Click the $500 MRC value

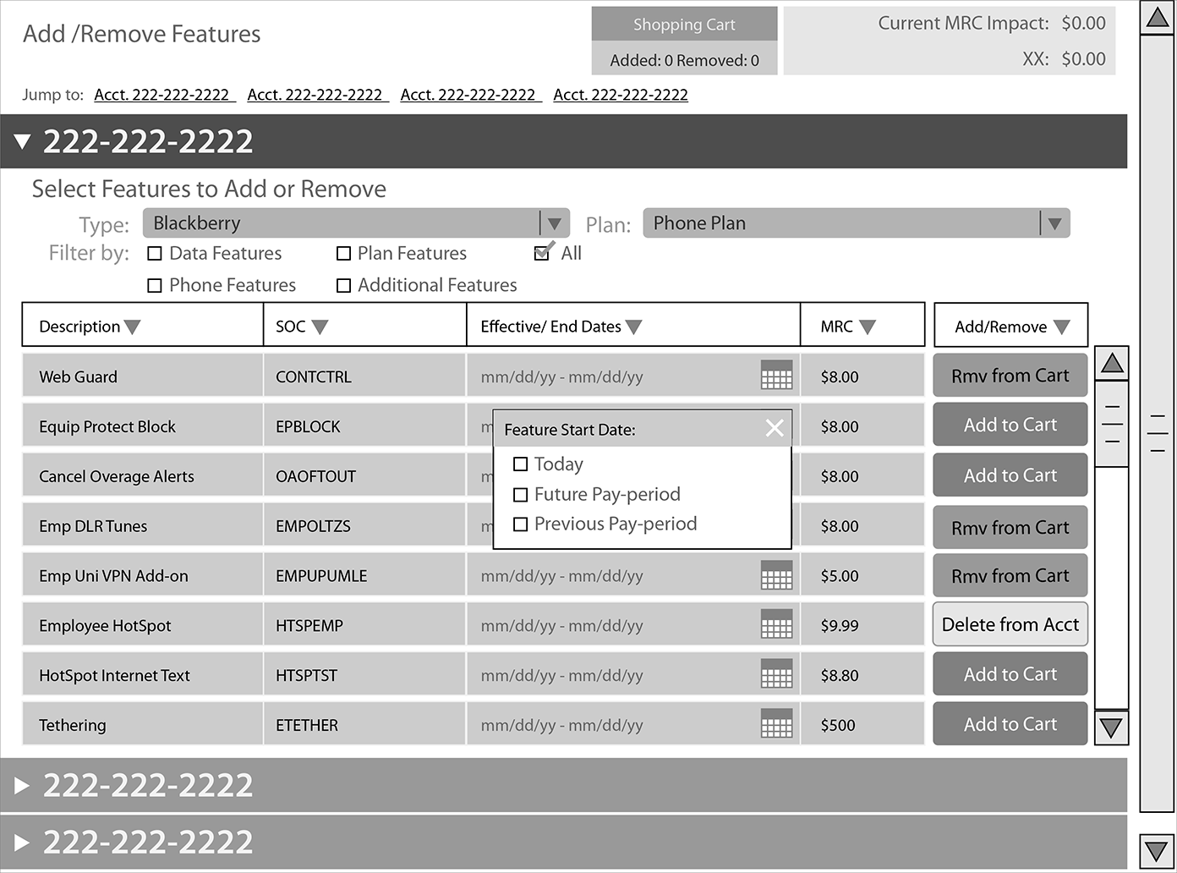coord(838,725)
